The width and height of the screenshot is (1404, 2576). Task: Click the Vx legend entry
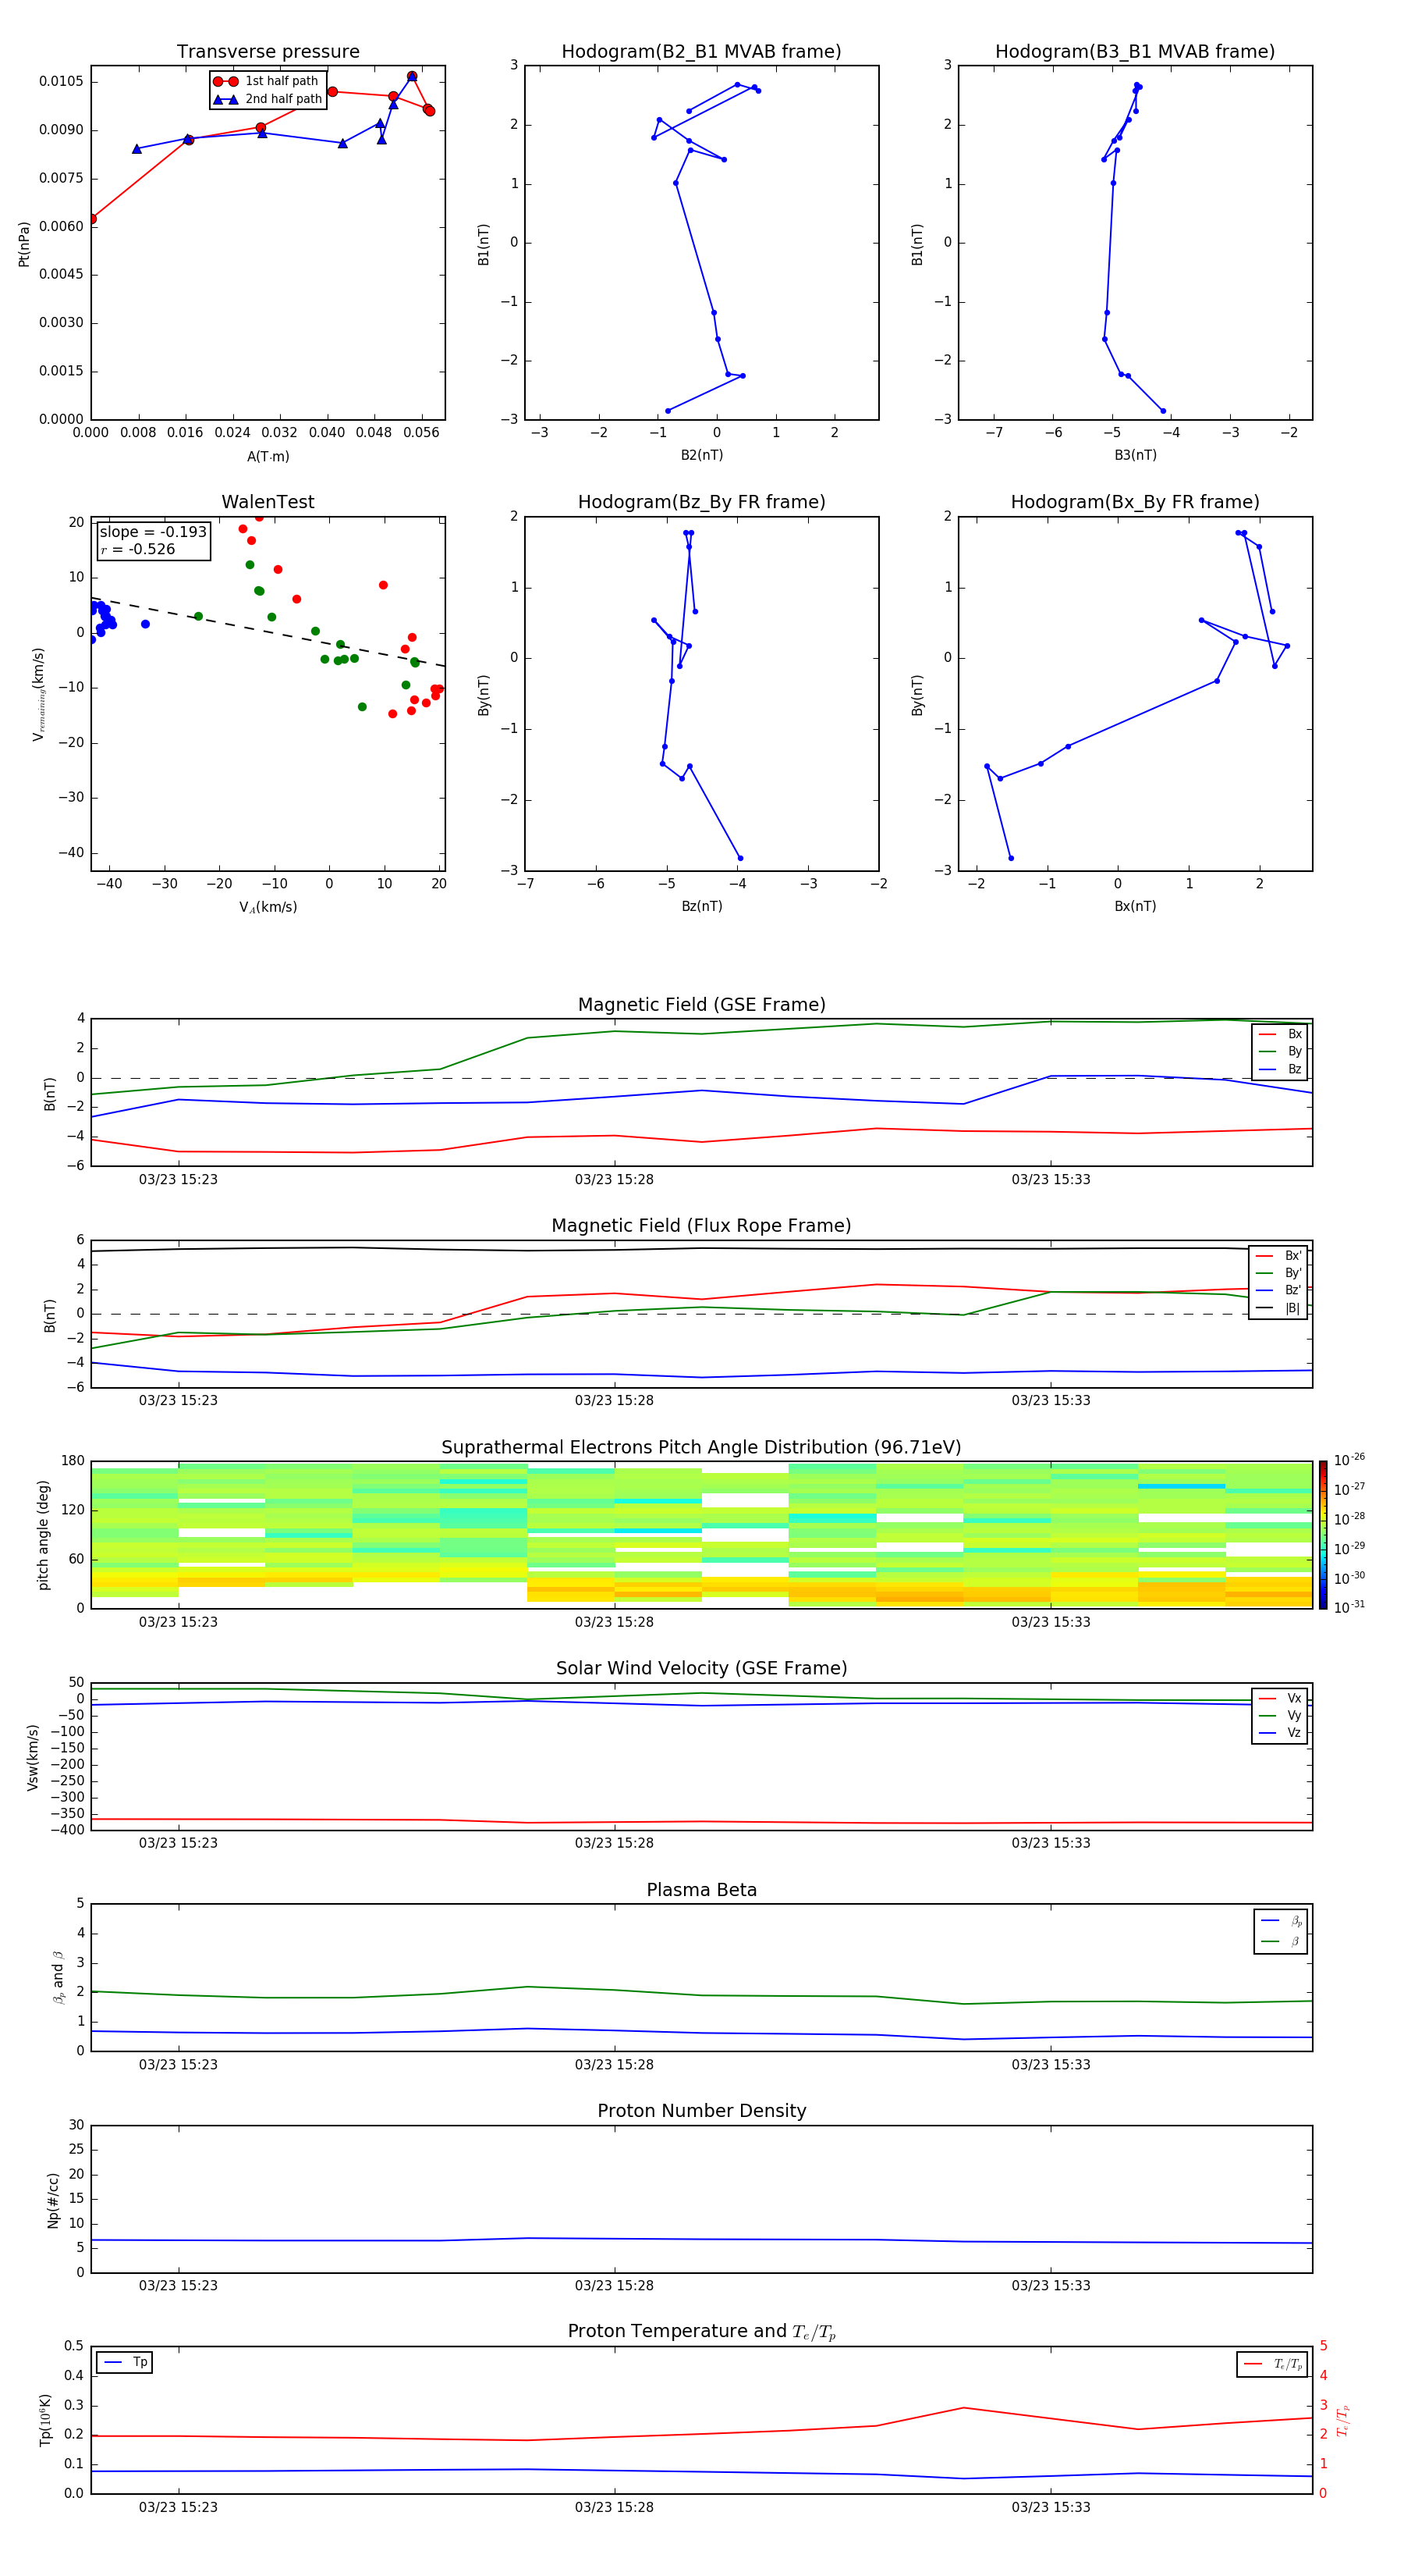pos(1280,1698)
